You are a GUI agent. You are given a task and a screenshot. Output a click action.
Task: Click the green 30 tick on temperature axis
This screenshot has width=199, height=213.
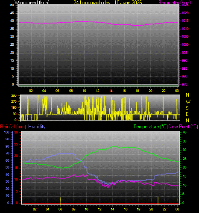pyautogui.click(x=184, y=150)
